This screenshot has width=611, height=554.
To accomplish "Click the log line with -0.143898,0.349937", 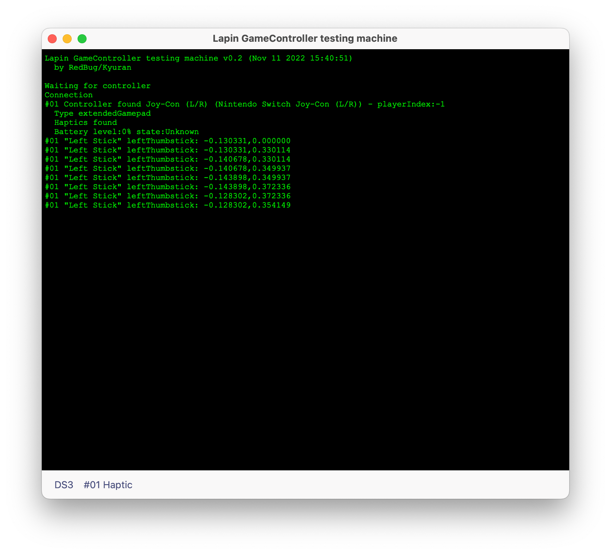I will point(167,178).
